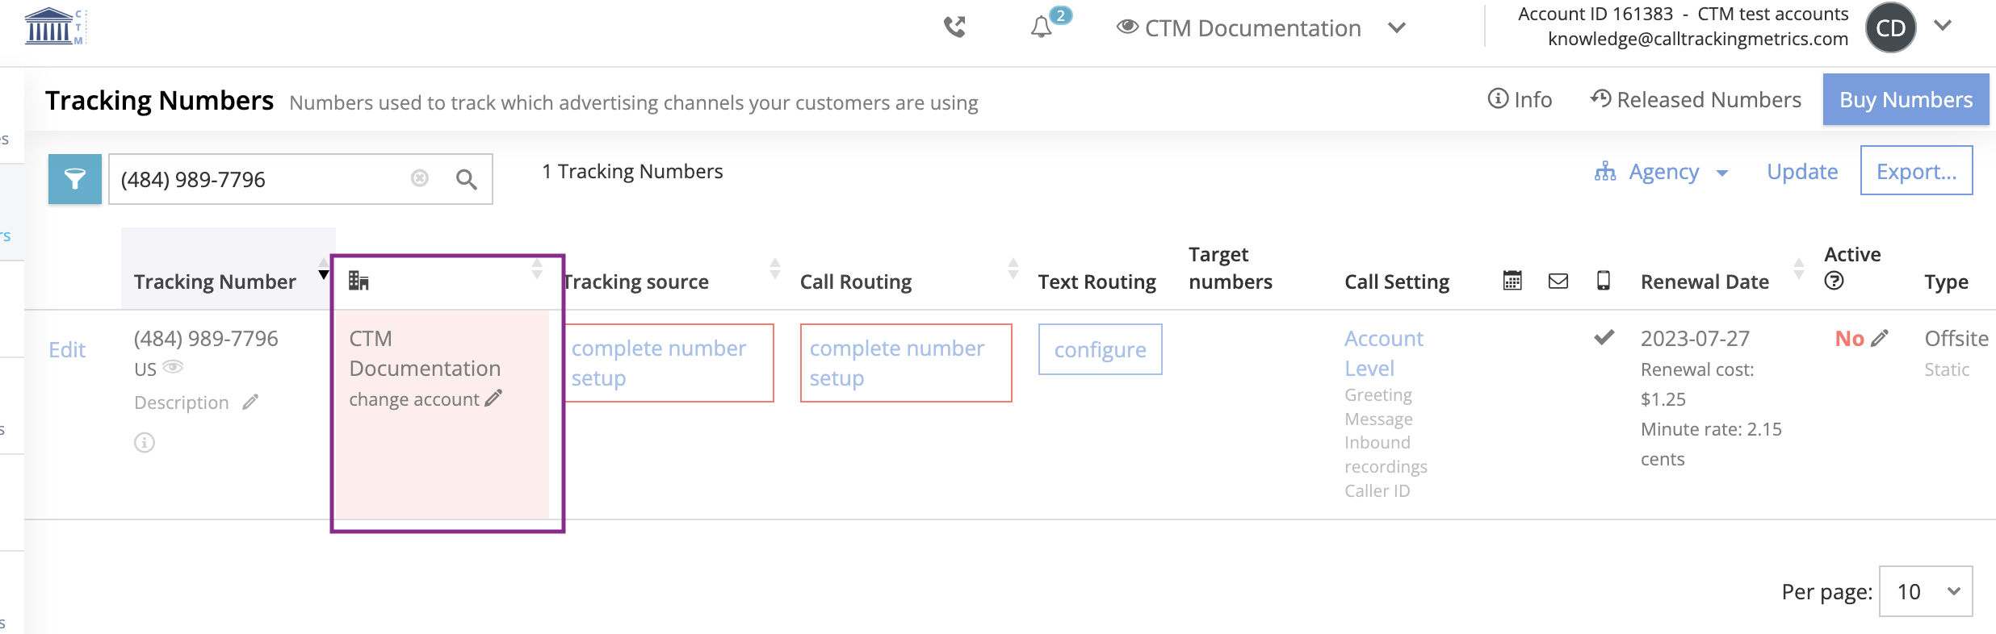The width and height of the screenshot is (1996, 634).
Task: Open the notifications bell icon
Action: pyautogui.click(x=1042, y=27)
